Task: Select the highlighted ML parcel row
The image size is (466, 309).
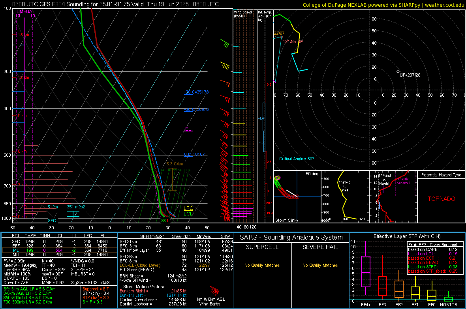Action: pyautogui.click(x=60, y=250)
